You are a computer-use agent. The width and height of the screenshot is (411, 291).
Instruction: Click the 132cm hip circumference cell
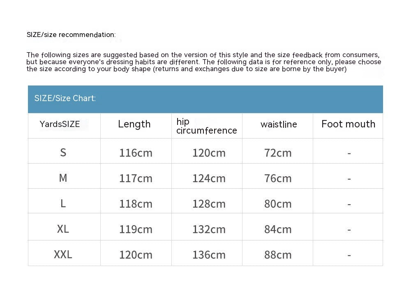tap(209, 229)
